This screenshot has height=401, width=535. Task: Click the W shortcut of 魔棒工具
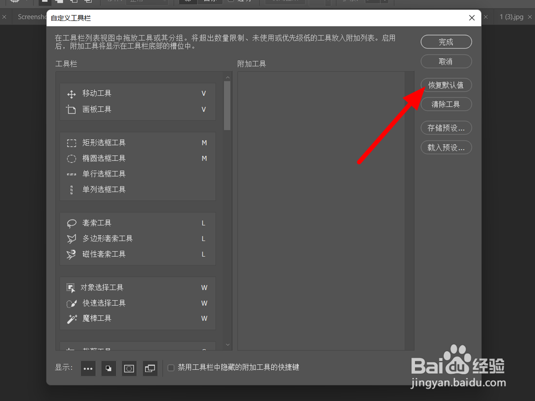204,319
